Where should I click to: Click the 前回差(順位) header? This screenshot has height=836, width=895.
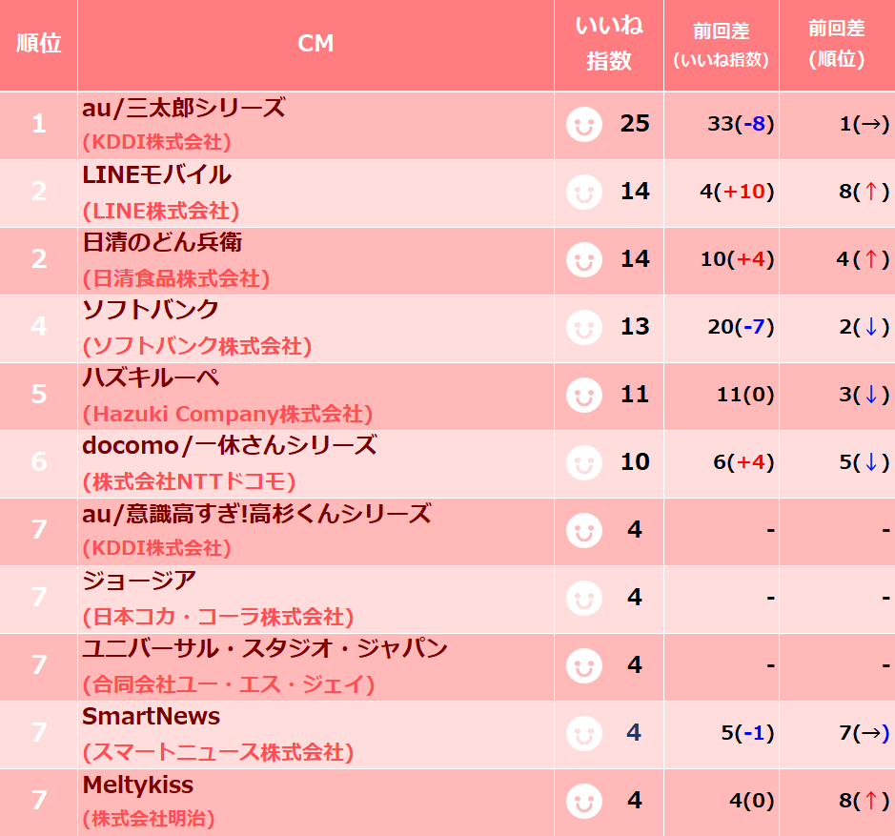(837, 44)
